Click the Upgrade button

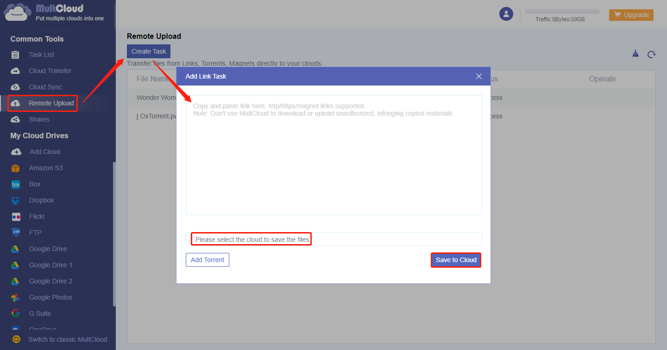click(631, 15)
